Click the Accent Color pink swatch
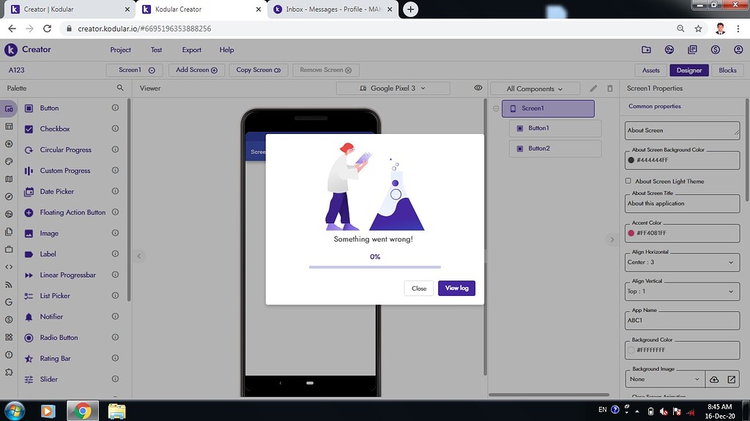 631,233
